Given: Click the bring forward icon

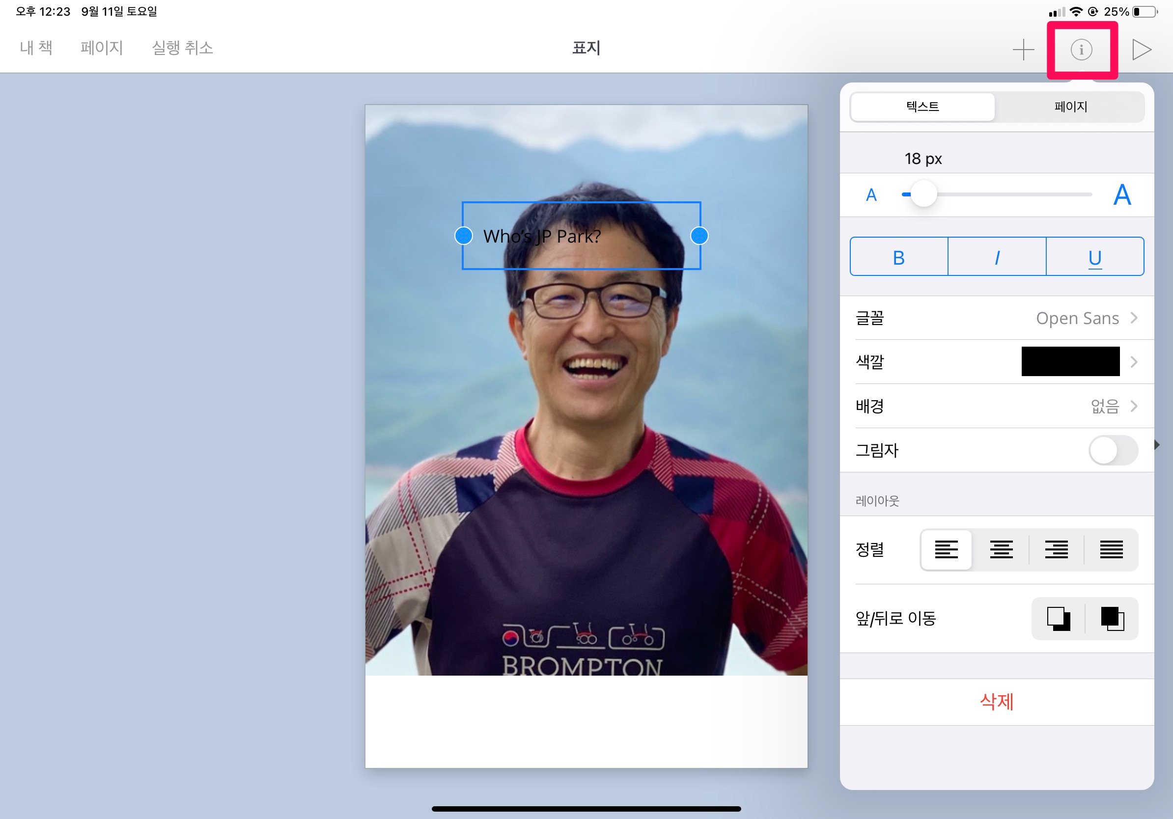Looking at the screenshot, I should coord(1112,618).
